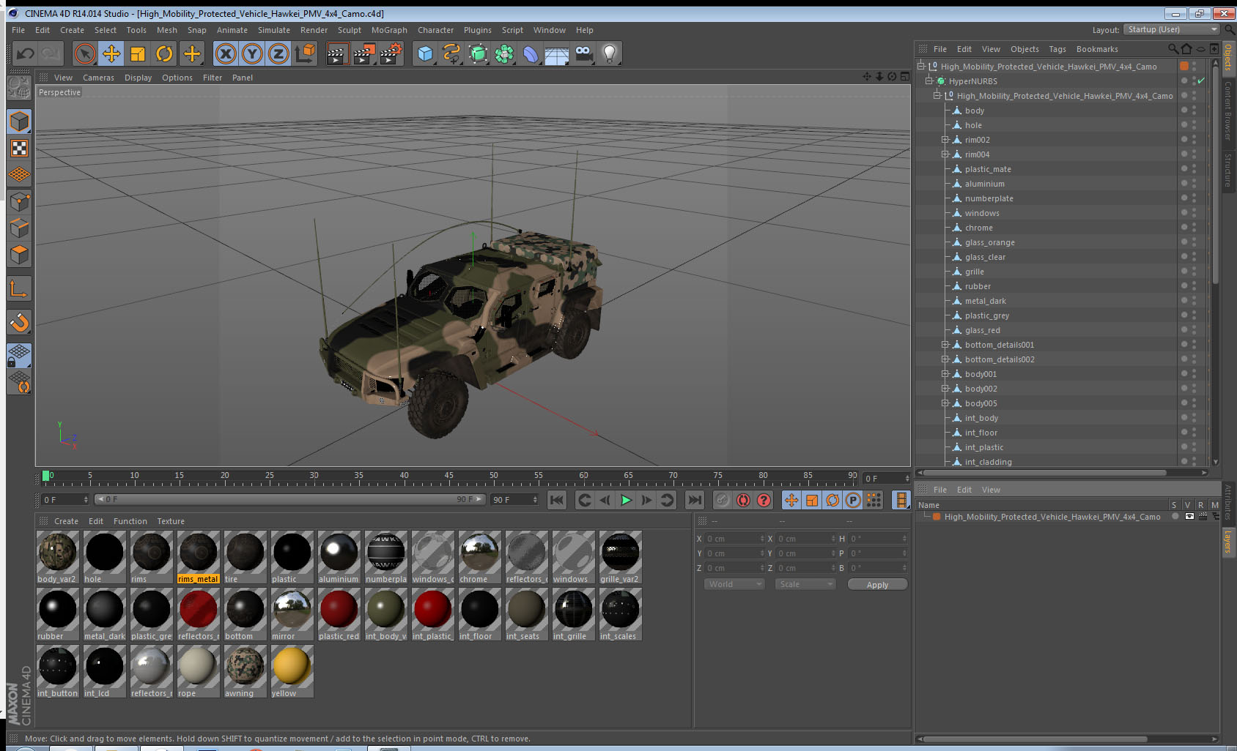The width and height of the screenshot is (1237, 751).
Task: Open the MoGraph menu
Action: 389,30
